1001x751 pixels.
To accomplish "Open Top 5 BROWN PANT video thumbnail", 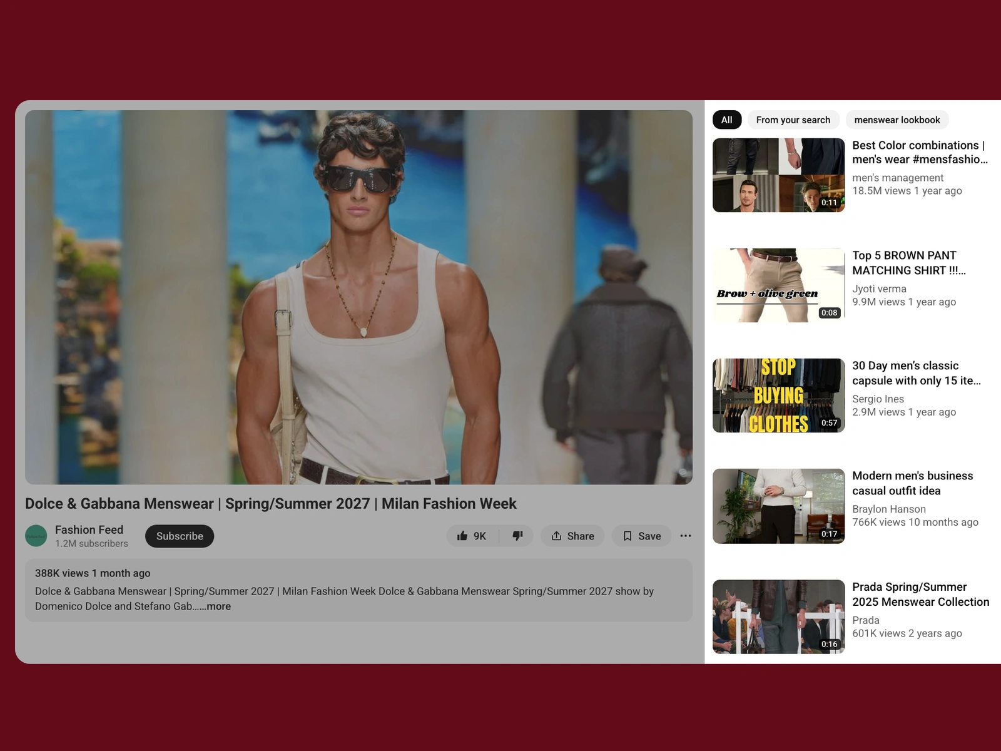I will (x=779, y=285).
